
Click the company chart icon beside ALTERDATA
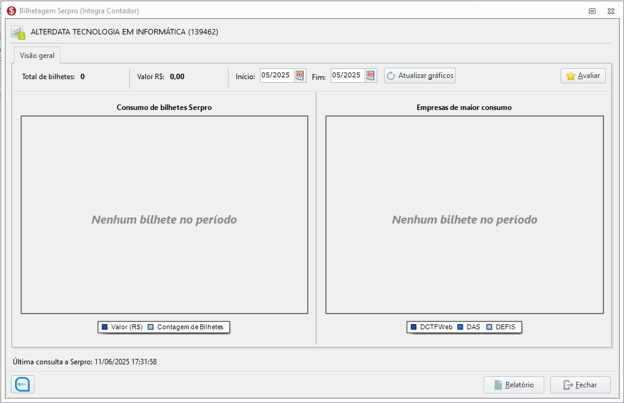click(x=18, y=33)
